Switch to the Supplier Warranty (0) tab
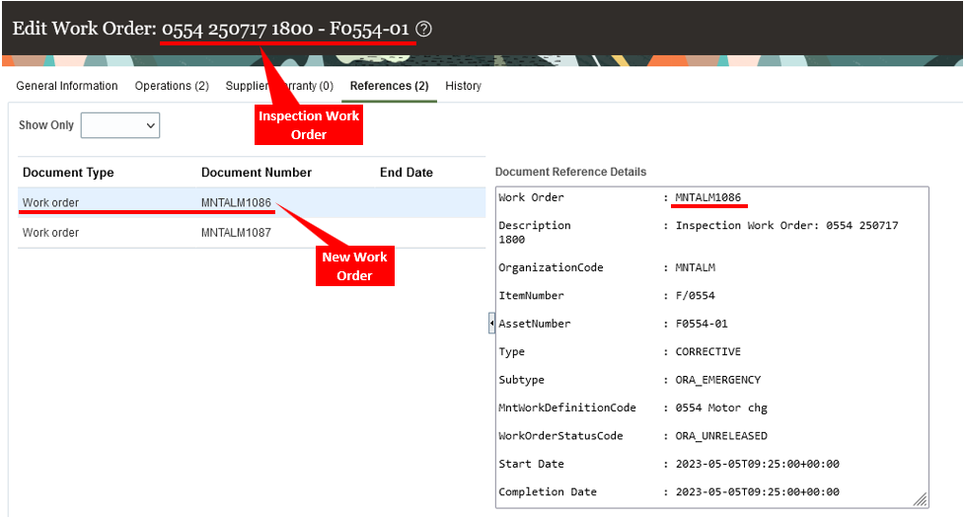Screen dimensions: 965x517 click(x=279, y=86)
